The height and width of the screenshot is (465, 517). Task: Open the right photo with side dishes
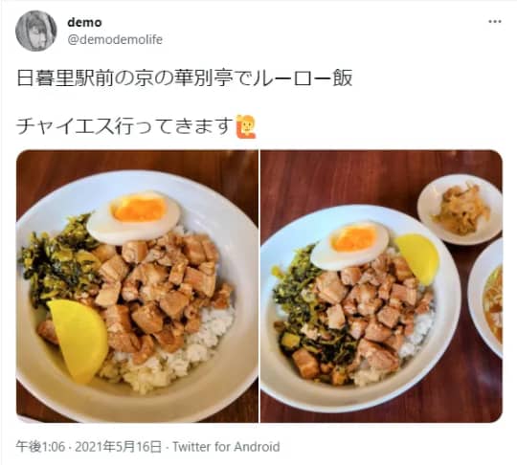381,286
